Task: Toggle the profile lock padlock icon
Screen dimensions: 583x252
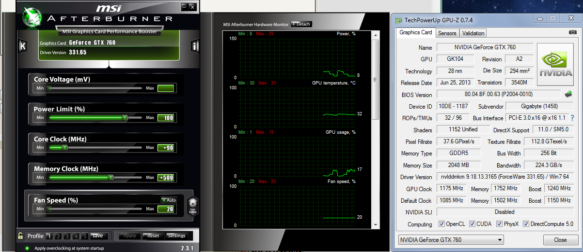Action: [x=20, y=236]
